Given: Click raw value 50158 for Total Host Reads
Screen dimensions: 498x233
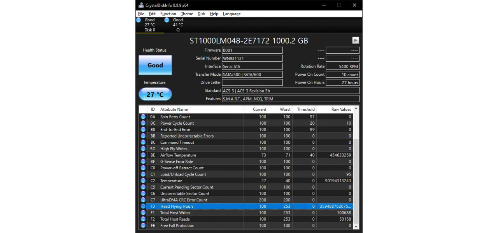Looking at the screenshot, I should (345, 219).
